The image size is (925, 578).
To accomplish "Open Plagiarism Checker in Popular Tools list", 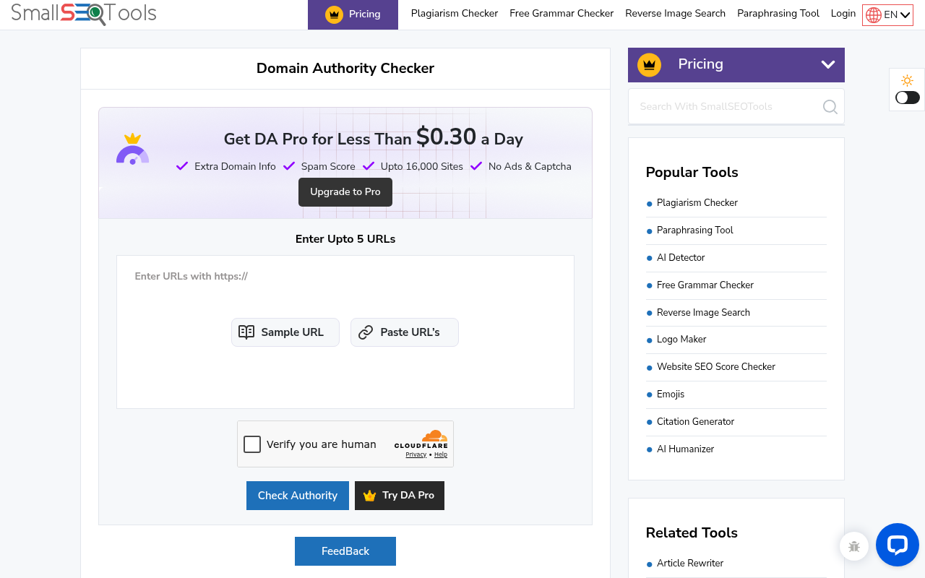I will pos(697,203).
